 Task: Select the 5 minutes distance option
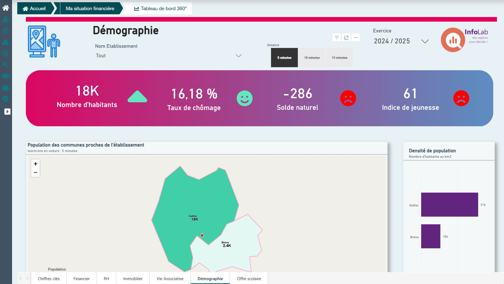click(284, 58)
